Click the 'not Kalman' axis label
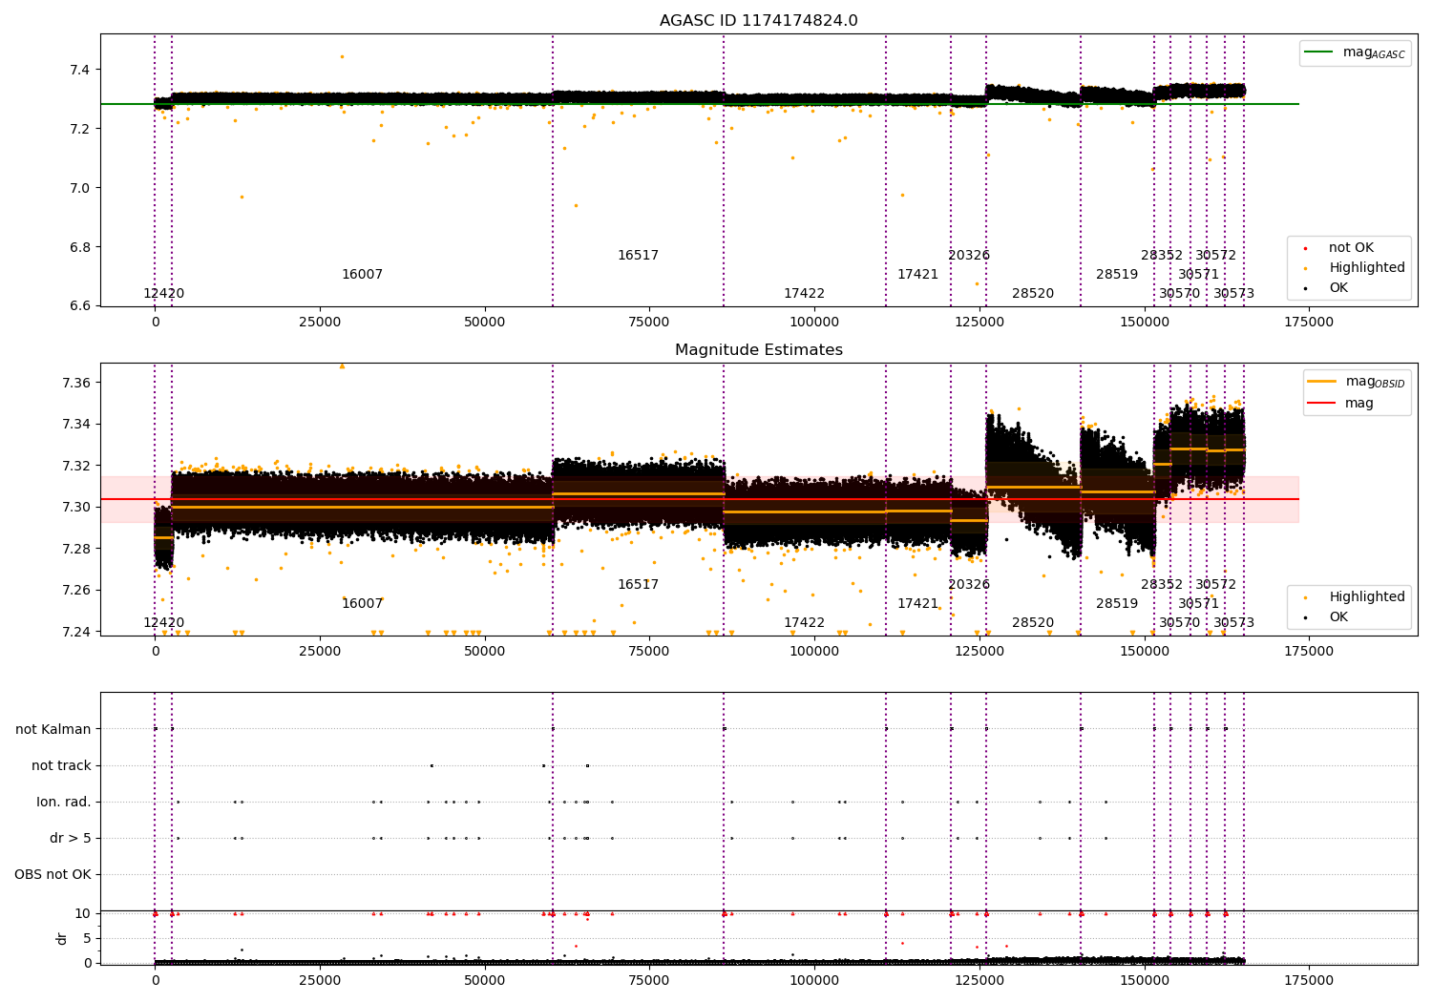Image resolution: width=1432 pixels, height=1002 pixels. (x=53, y=730)
